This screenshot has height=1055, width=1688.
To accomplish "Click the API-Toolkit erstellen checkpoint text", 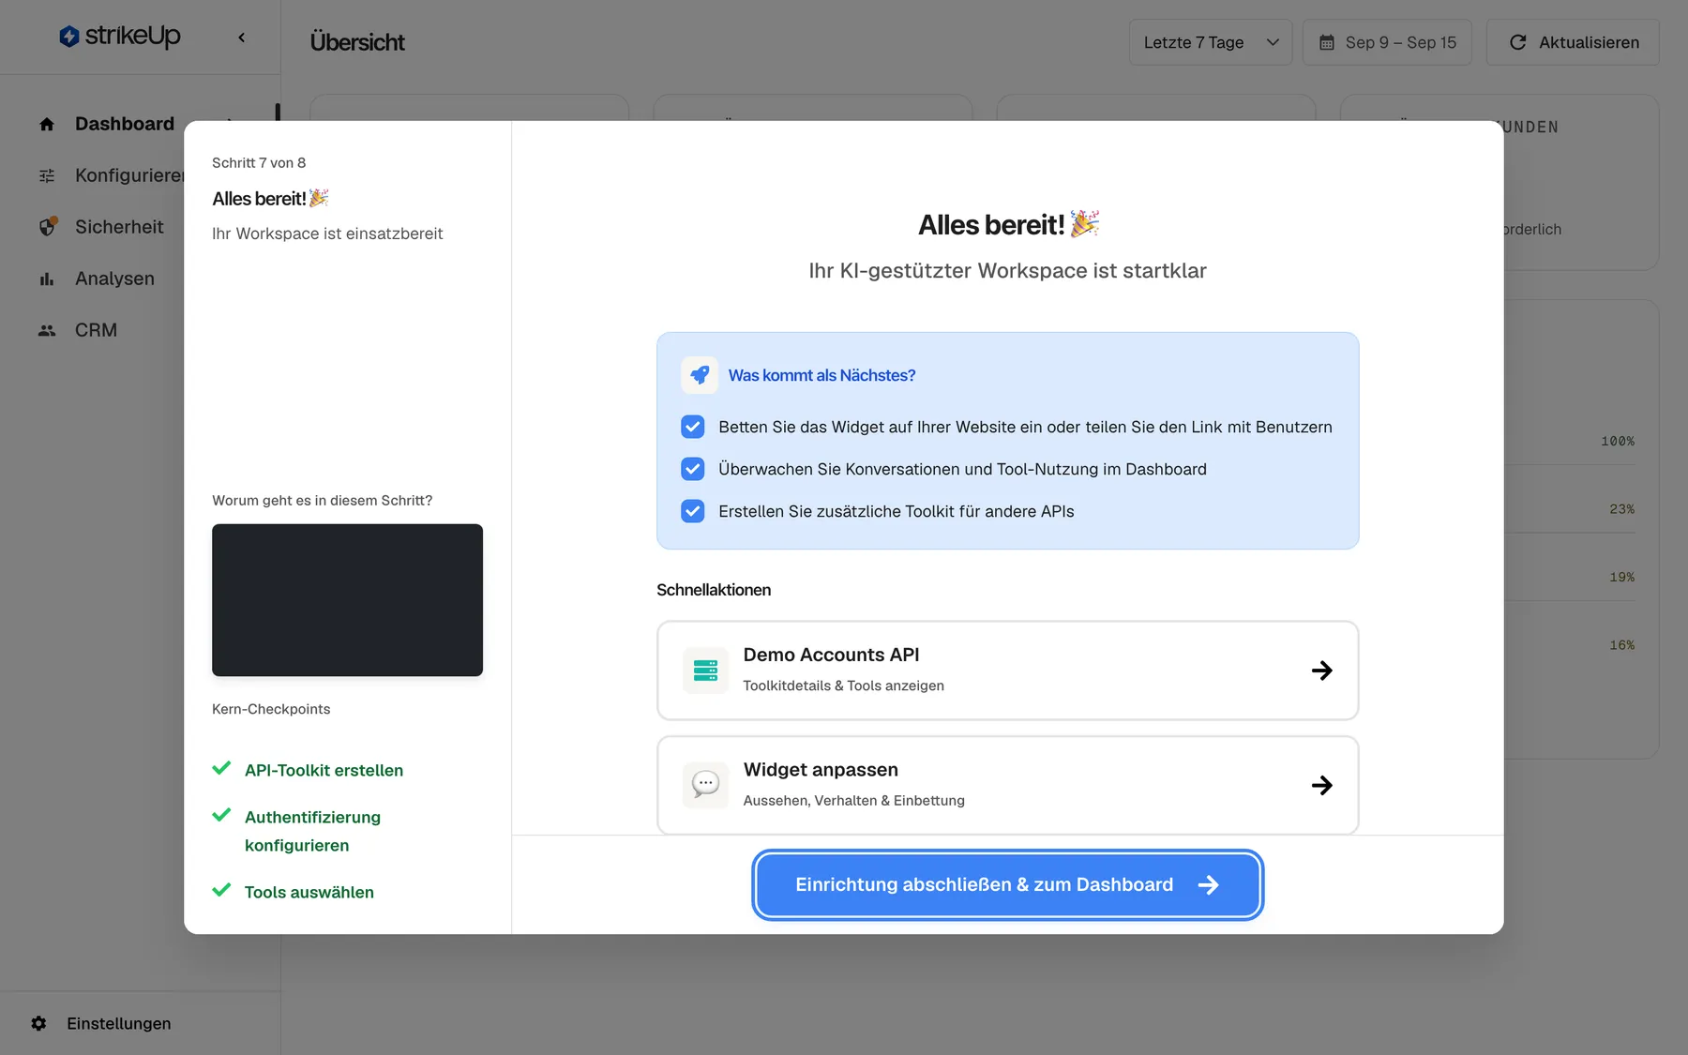I will pos(324,770).
